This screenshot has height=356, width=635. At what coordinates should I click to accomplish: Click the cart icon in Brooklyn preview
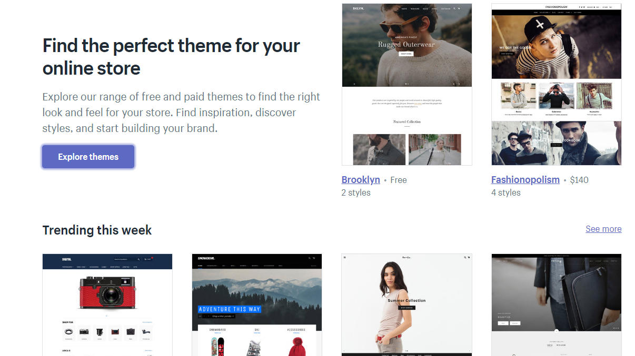click(x=459, y=8)
